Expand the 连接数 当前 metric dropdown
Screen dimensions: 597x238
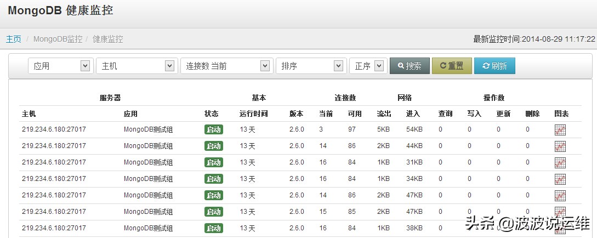[227, 66]
